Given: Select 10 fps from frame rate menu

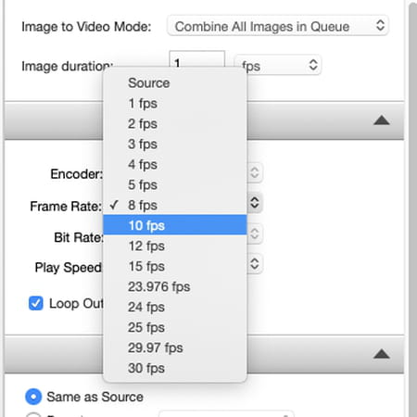Looking at the screenshot, I should point(175,225).
